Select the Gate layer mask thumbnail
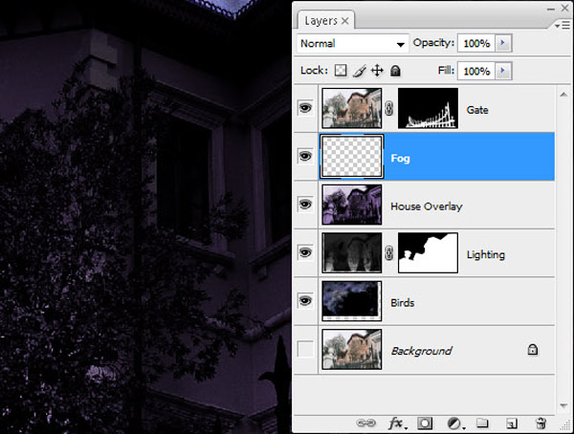Viewport: 574px width, 434px height. pyautogui.click(x=428, y=108)
